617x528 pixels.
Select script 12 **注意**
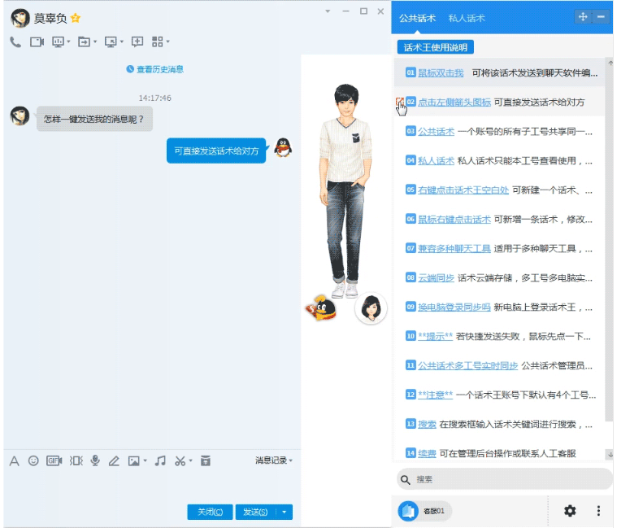pyautogui.click(x=499, y=395)
